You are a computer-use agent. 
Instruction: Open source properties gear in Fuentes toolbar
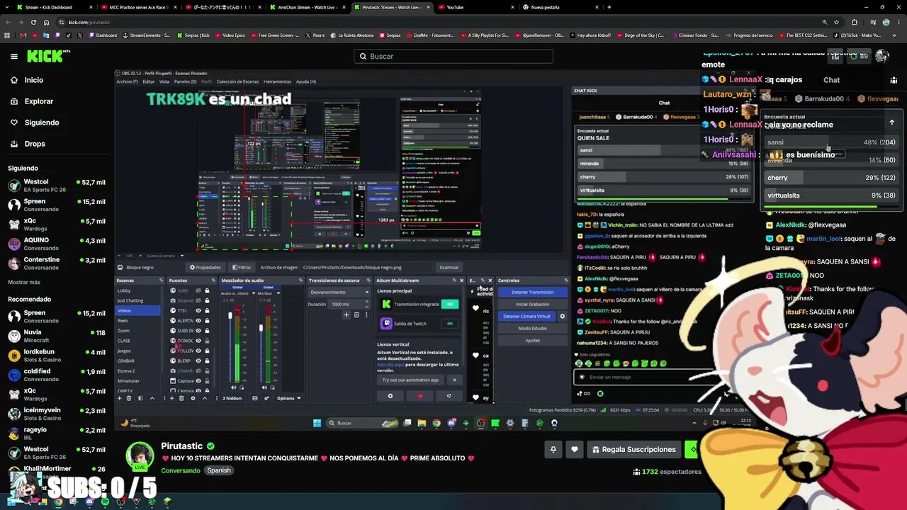pyautogui.click(x=193, y=398)
